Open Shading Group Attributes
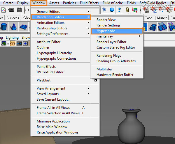The width and height of the screenshot is (175, 144). [117, 61]
